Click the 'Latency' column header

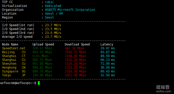[x=107, y=44]
